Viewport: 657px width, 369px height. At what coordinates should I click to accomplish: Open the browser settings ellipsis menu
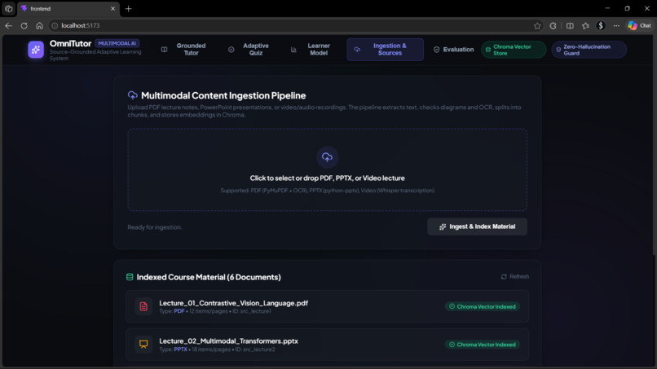point(616,25)
